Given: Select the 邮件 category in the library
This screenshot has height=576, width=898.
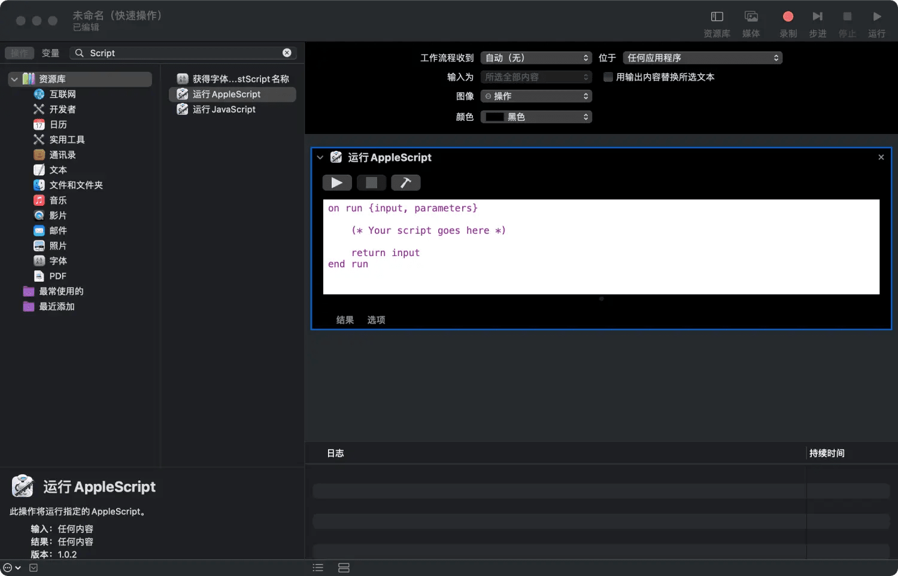Looking at the screenshot, I should pyautogui.click(x=58, y=230).
